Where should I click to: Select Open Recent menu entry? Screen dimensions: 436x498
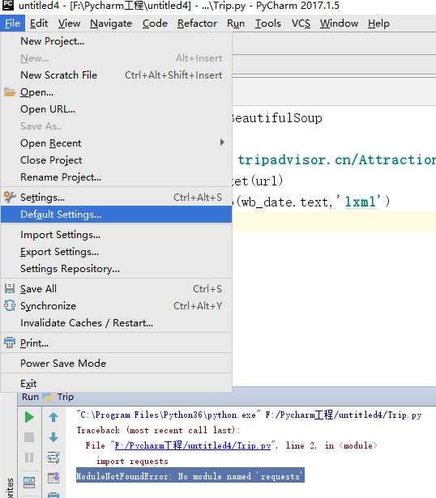(117, 143)
